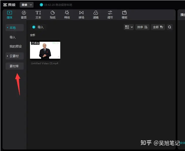Open the 音频 (Audio) tab

(24, 15)
